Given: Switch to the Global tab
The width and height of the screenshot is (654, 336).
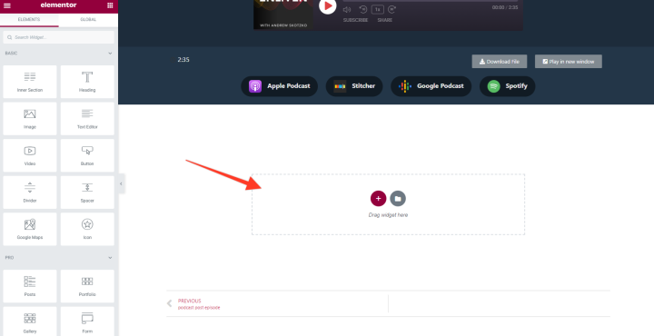Looking at the screenshot, I should pyautogui.click(x=88, y=20).
